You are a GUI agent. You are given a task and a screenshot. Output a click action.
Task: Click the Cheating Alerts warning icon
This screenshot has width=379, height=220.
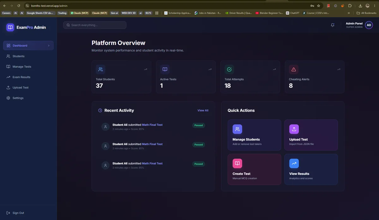pos(294,69)
